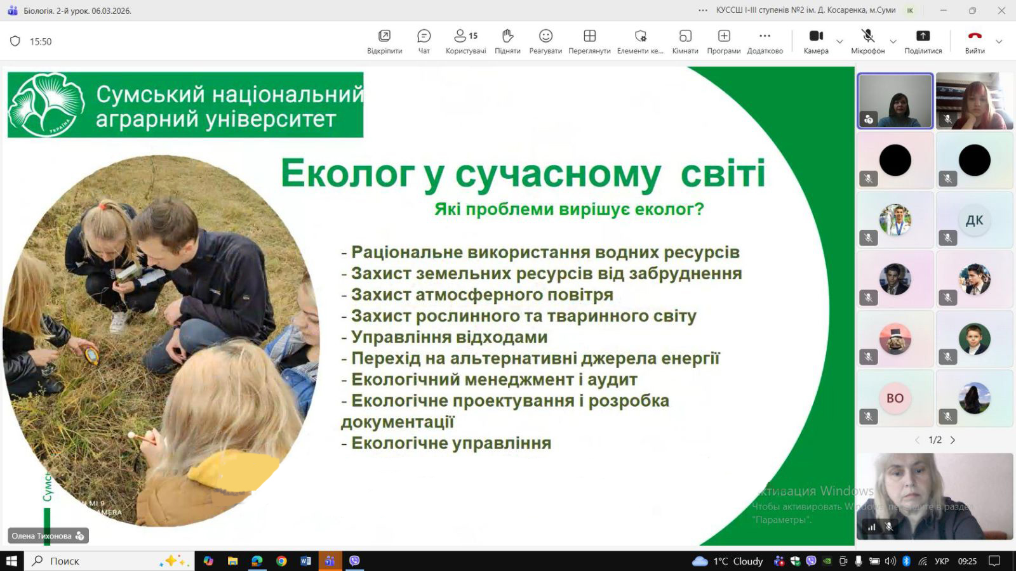Expand microphone options dropdown arrow
This screenshot has width=1016, height=571.
893,42
